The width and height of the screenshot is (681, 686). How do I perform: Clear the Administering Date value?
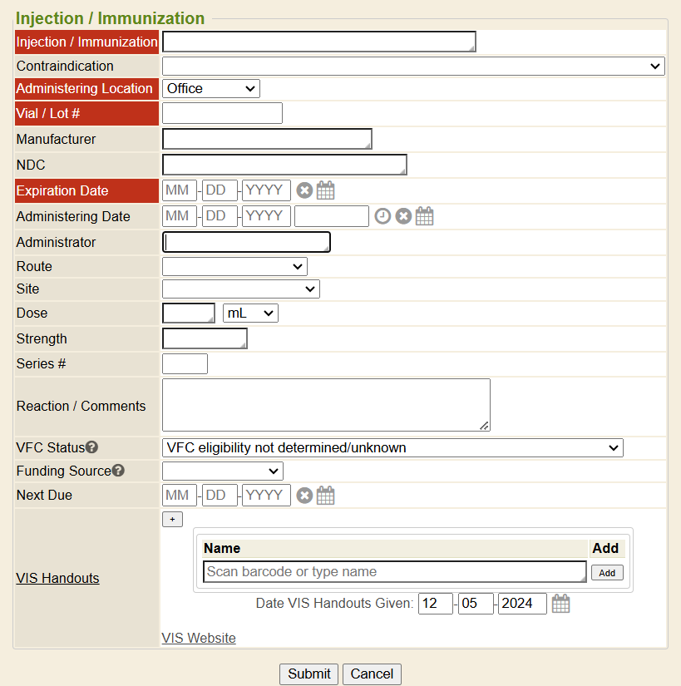tap(403, 216)
